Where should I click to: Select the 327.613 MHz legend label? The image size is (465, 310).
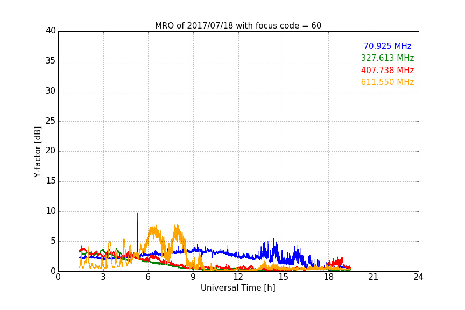click(x=387, y=58)
